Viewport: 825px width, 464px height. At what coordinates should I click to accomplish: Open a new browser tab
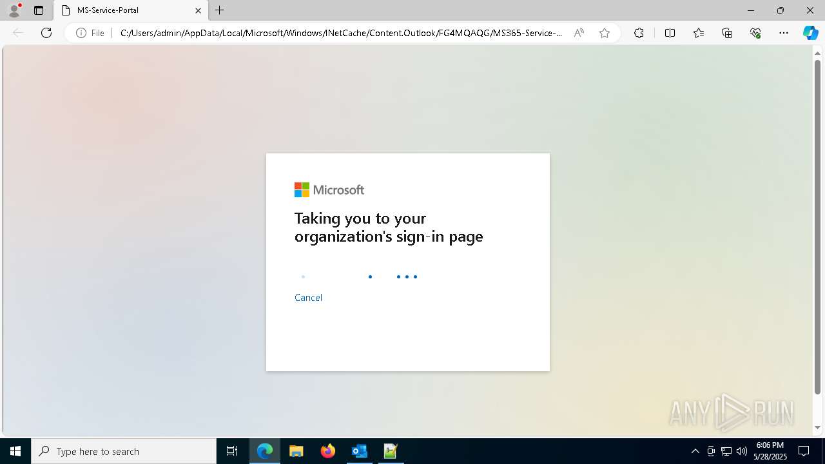(x=220, y=10)
